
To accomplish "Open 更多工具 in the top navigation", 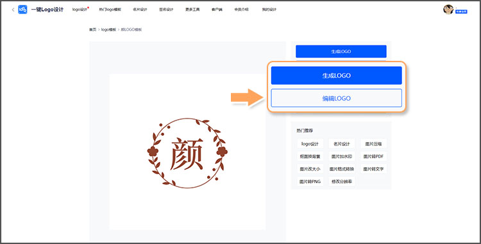I will tap(192, 10).
